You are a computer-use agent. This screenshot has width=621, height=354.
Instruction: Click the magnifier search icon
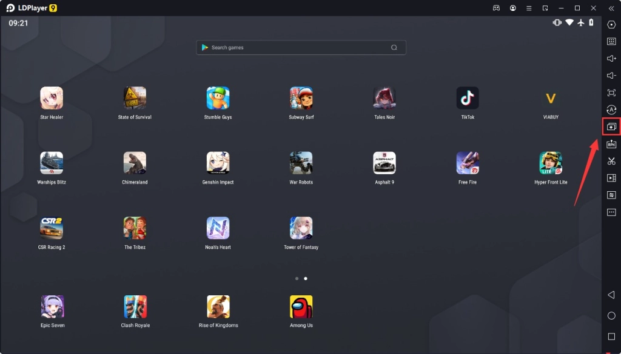(394, 47)
